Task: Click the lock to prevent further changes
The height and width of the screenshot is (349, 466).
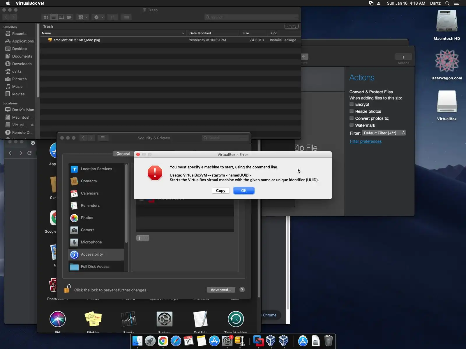Action: (67, 289)
